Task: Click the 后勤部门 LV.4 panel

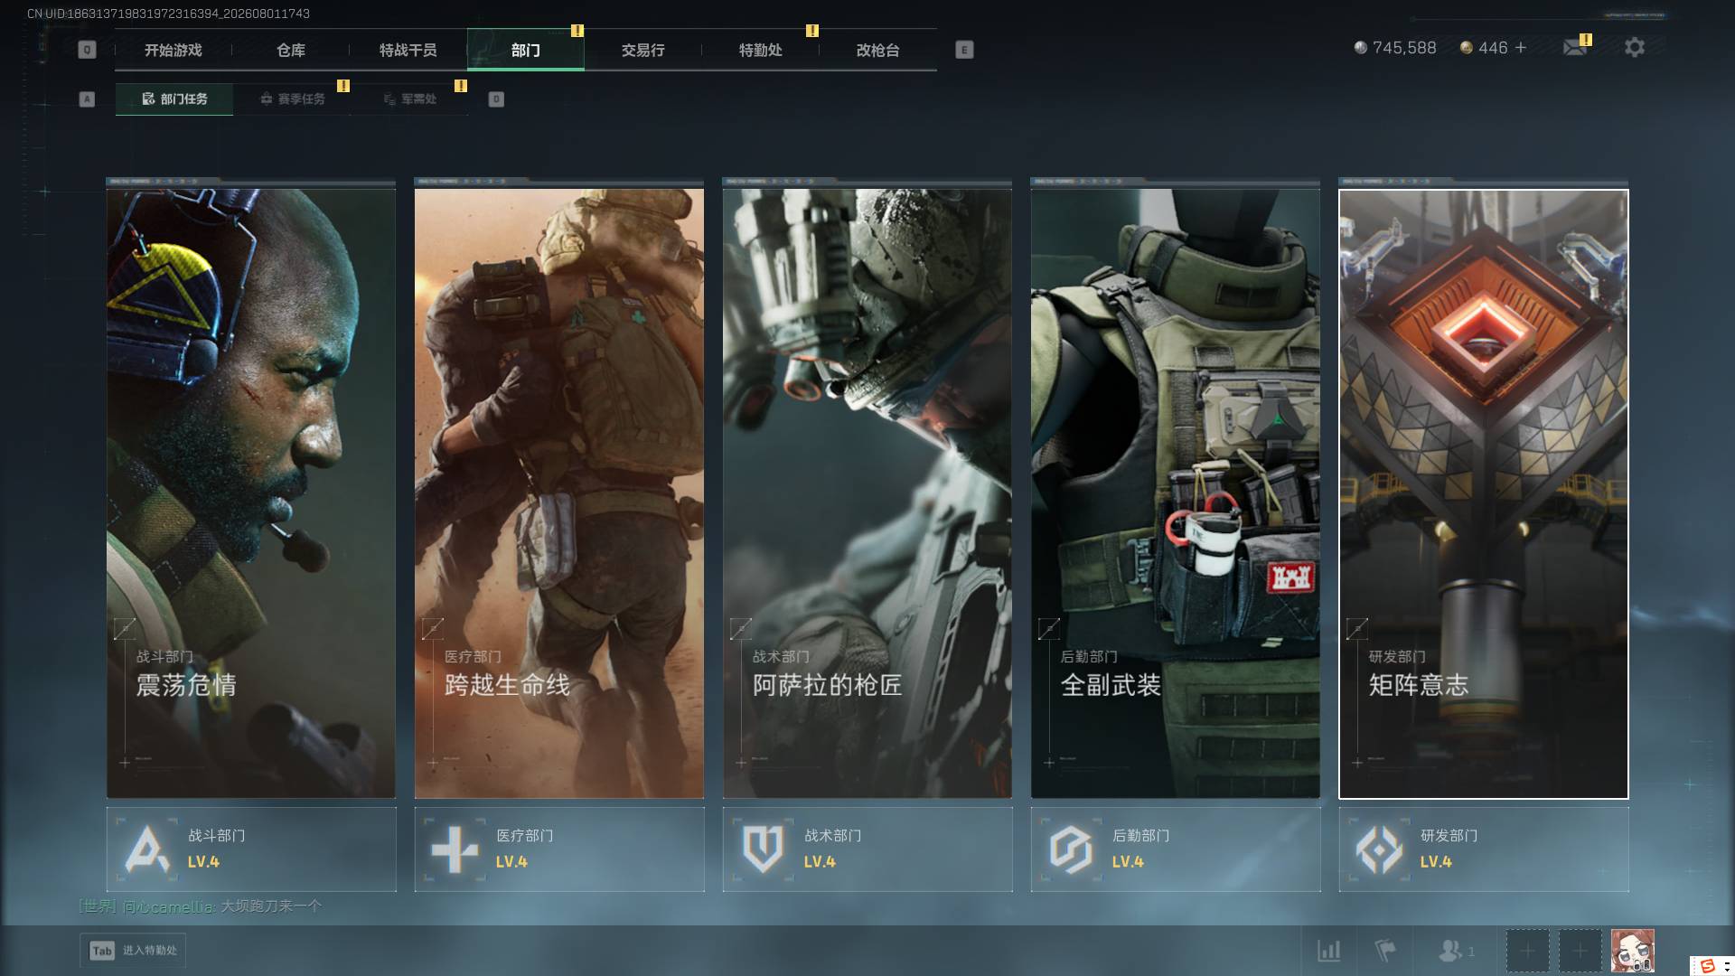Action: (1176, 849)
